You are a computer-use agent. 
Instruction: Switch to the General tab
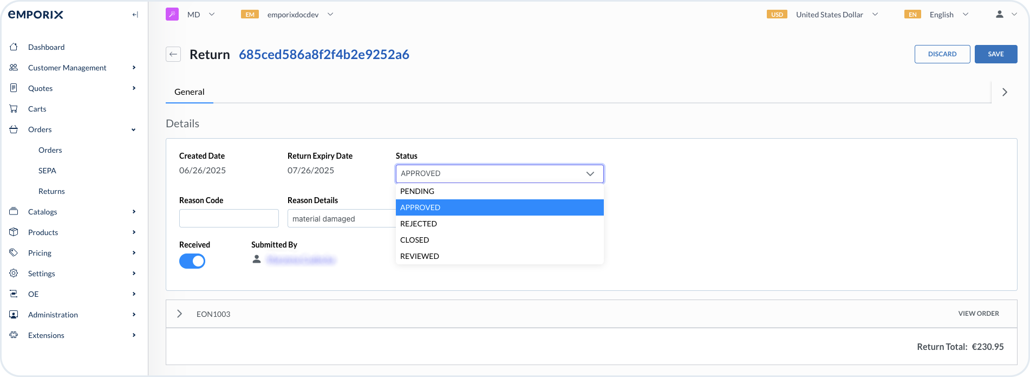click(190, 92)
